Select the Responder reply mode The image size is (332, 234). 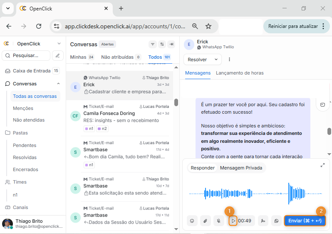(x=203, y=168)
